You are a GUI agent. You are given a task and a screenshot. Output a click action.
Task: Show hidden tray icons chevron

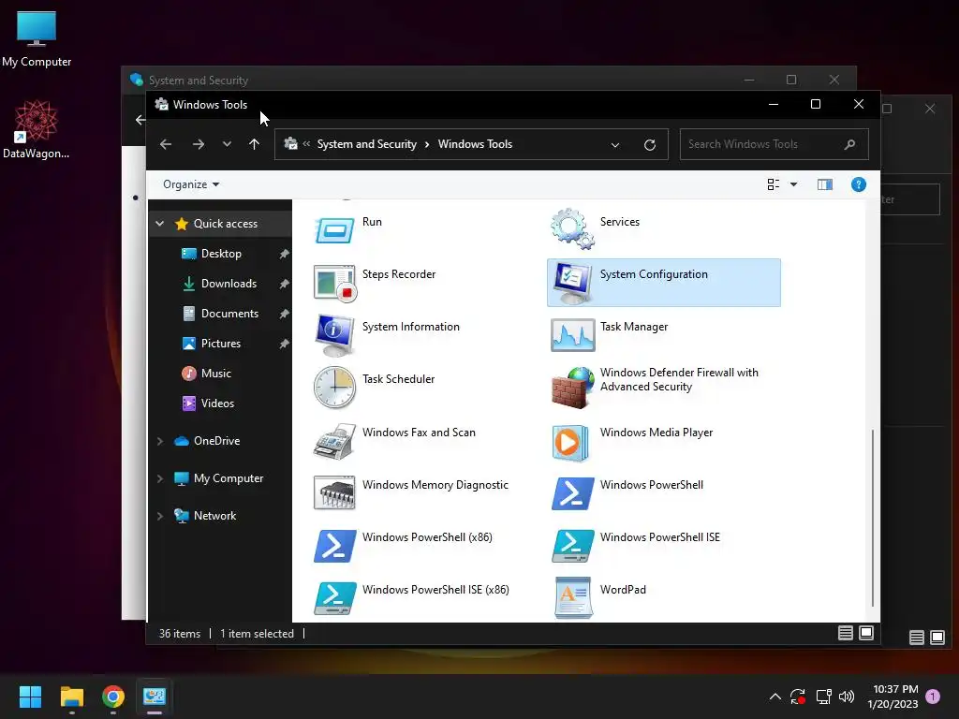tap(775, 697)
